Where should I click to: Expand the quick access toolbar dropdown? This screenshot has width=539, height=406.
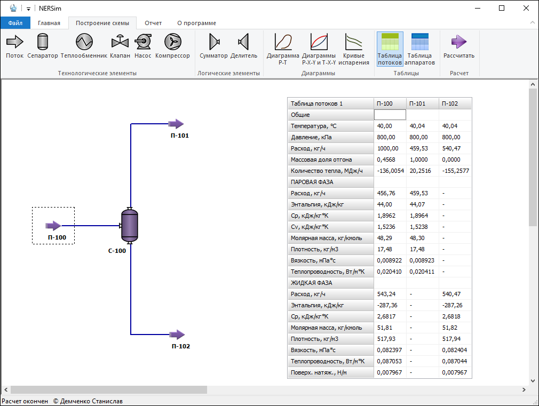[x=28, y=9]
